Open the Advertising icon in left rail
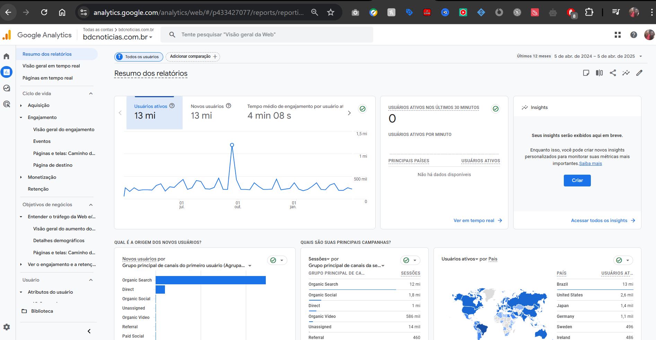The height and width of the screenshot is (340, 656). point(7,104)
